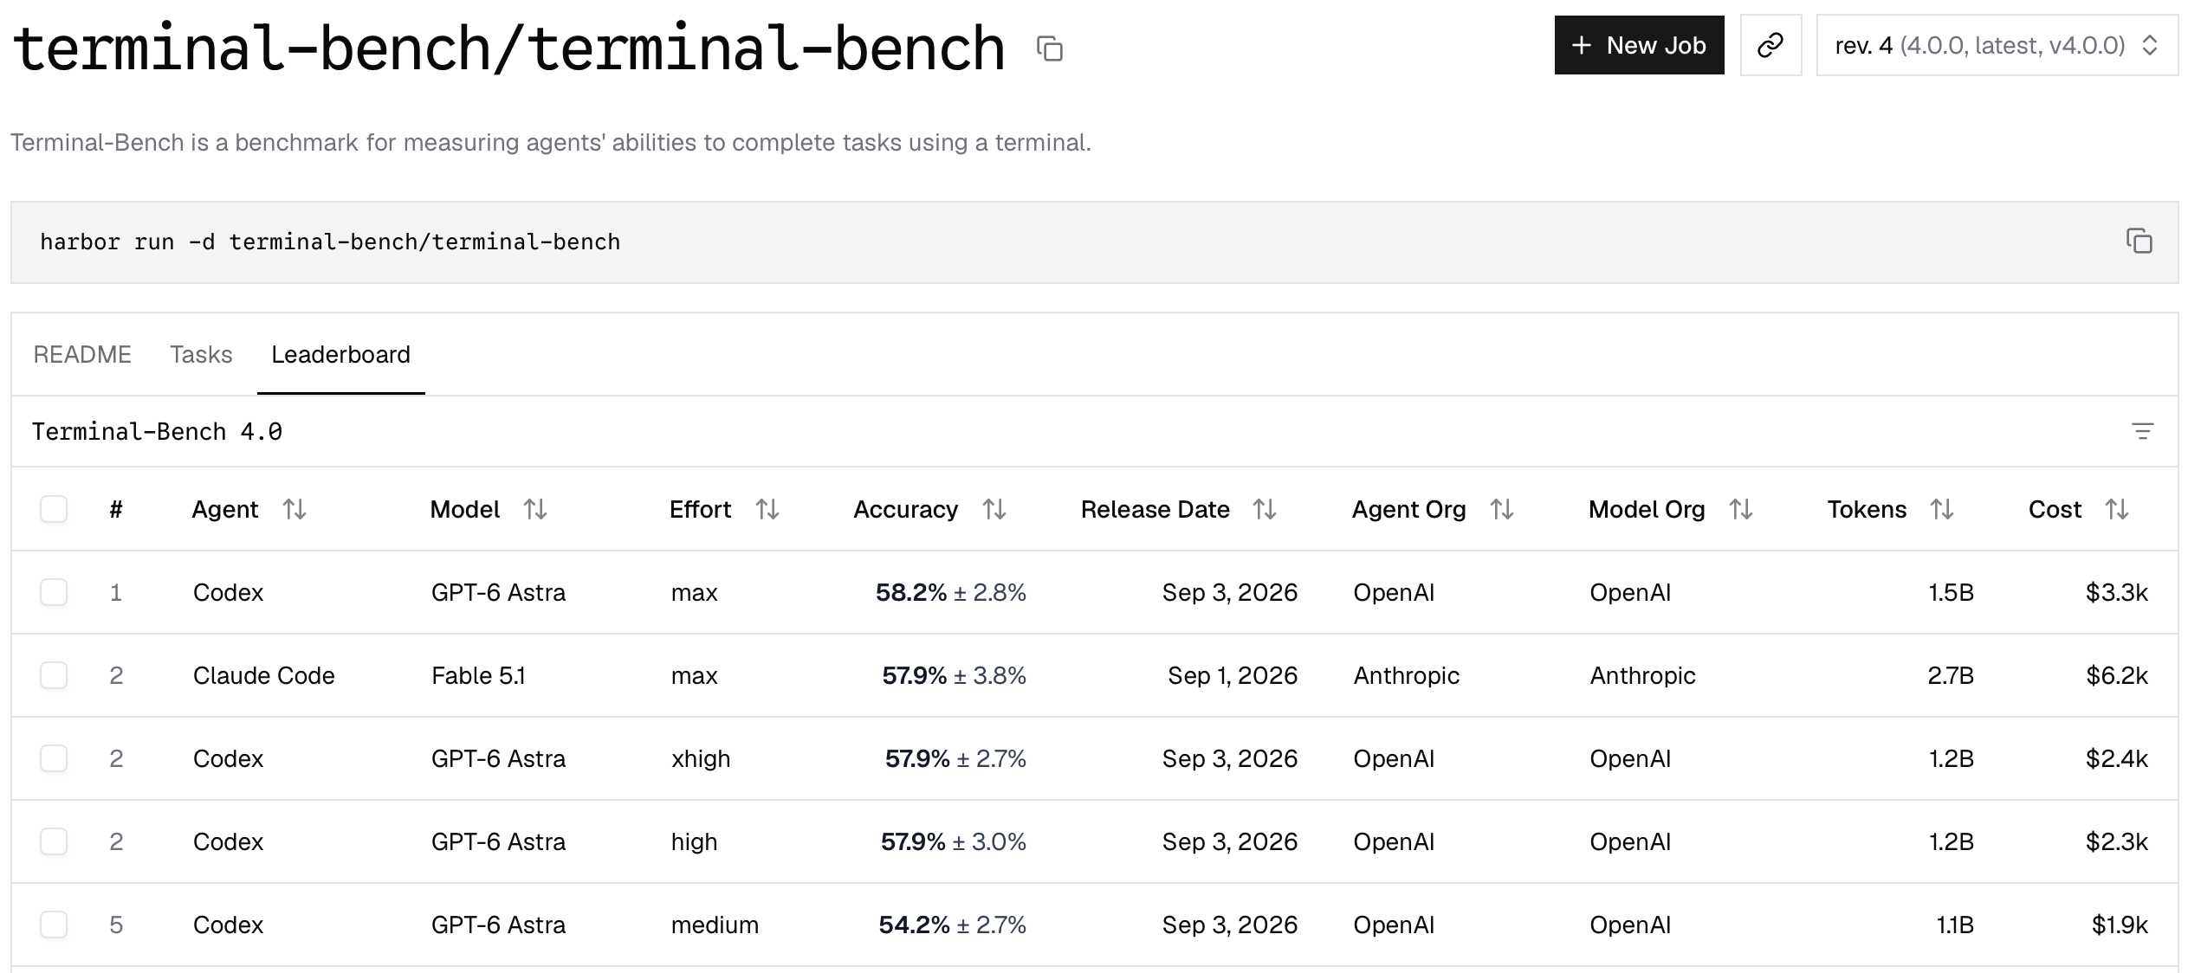
Task: Click the $6.2k cost value
Action: tap(2116, 675)
